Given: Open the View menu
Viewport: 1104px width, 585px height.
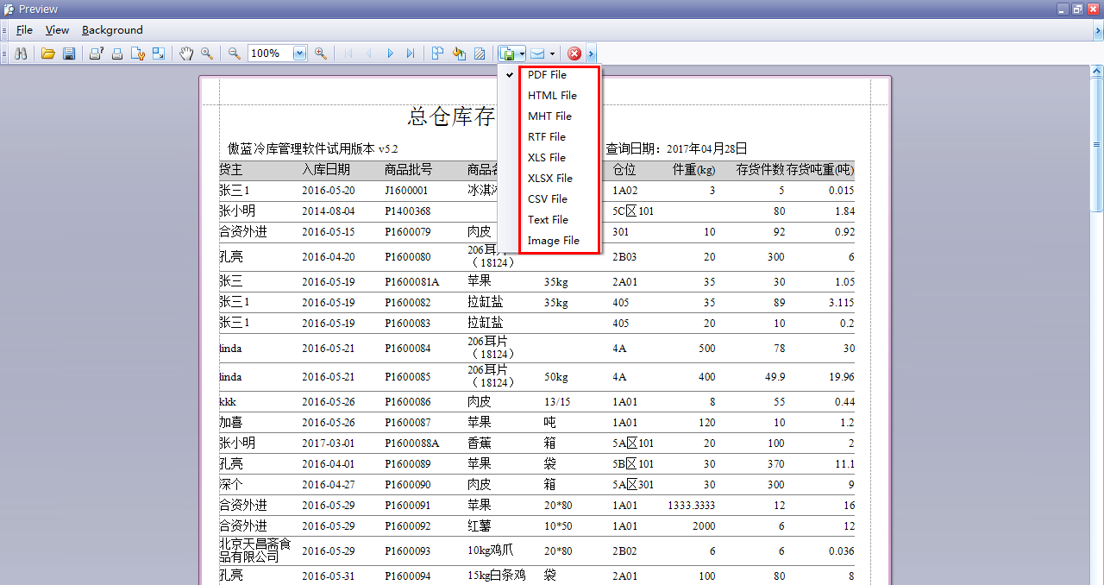Looking at the screenshot, I should point(57,30).
